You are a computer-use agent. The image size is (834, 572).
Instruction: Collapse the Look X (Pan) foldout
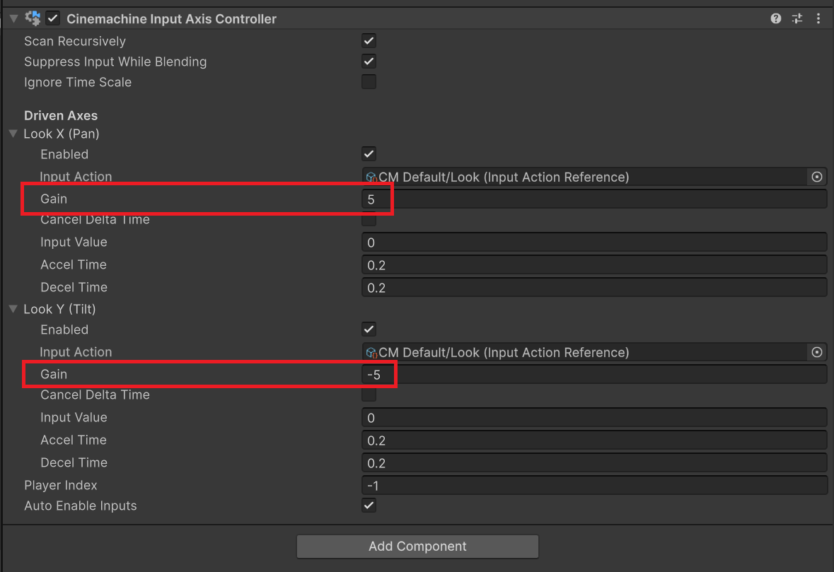(x=13, y=134)
